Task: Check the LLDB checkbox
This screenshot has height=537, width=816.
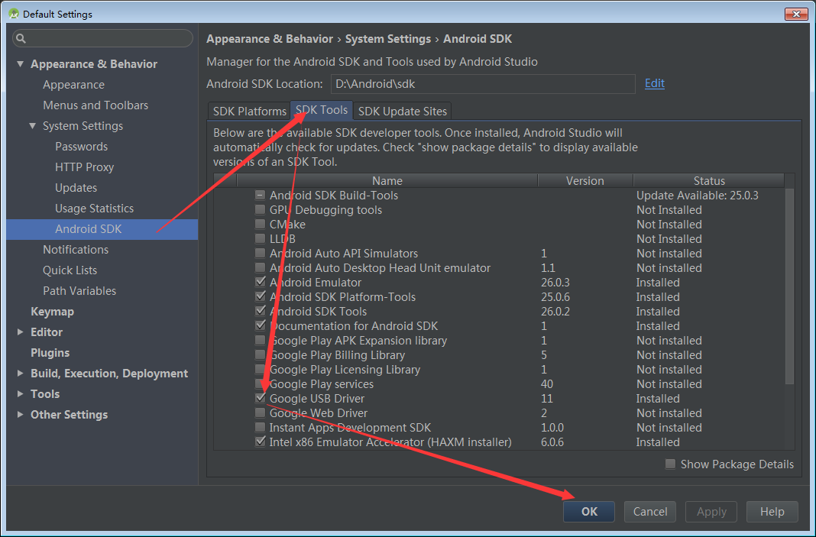Action: pos(260,239)
